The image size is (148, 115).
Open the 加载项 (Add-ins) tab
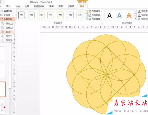71,7
